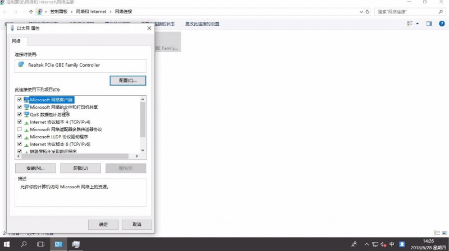449x251 pixels.
Task: Click 更改此连接的设置 toolbar command
Action: tap(202, 24)
